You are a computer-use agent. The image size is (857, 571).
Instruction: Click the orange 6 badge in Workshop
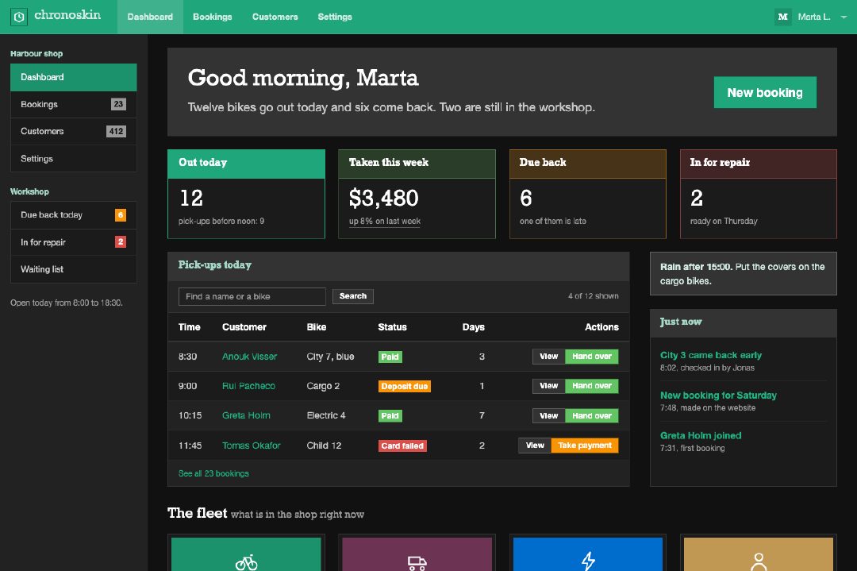[121, 215]
